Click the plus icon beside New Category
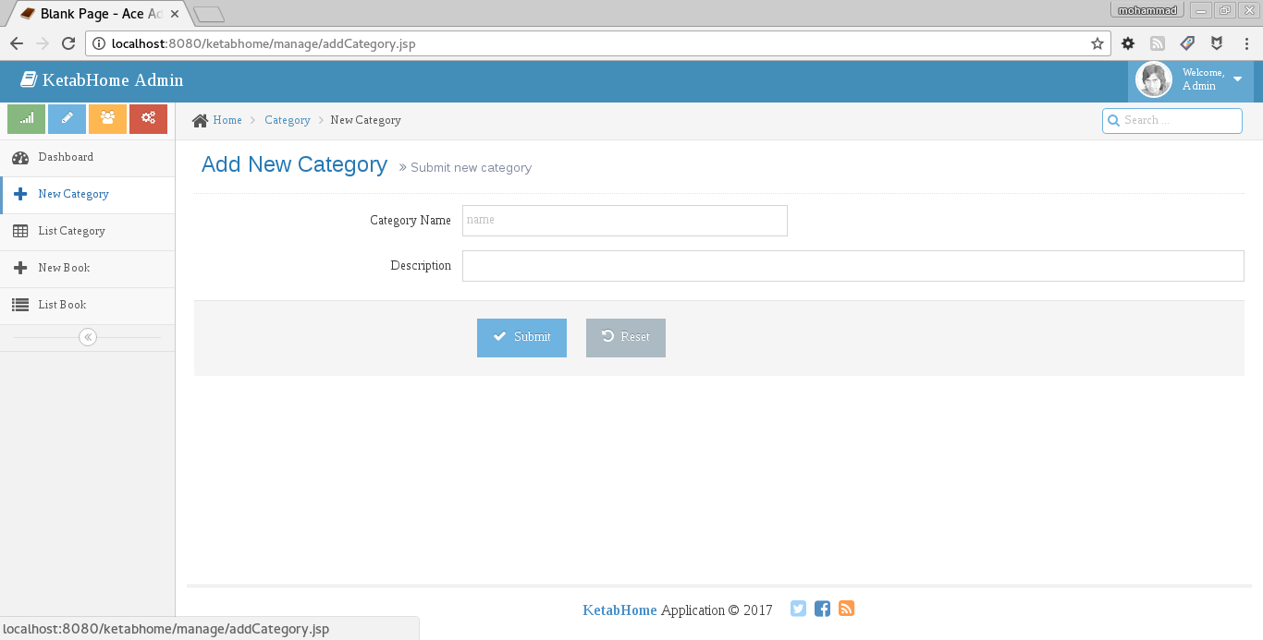Image resolution: width=1263 pixels, height=640 pixels. [x=20, y=195]
